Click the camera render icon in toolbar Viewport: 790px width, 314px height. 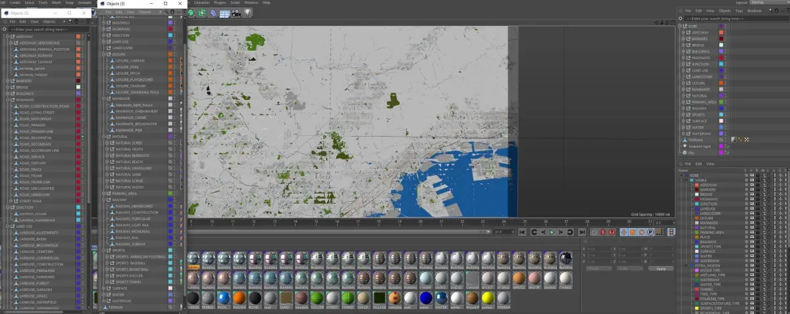click(x=236, y=12)
